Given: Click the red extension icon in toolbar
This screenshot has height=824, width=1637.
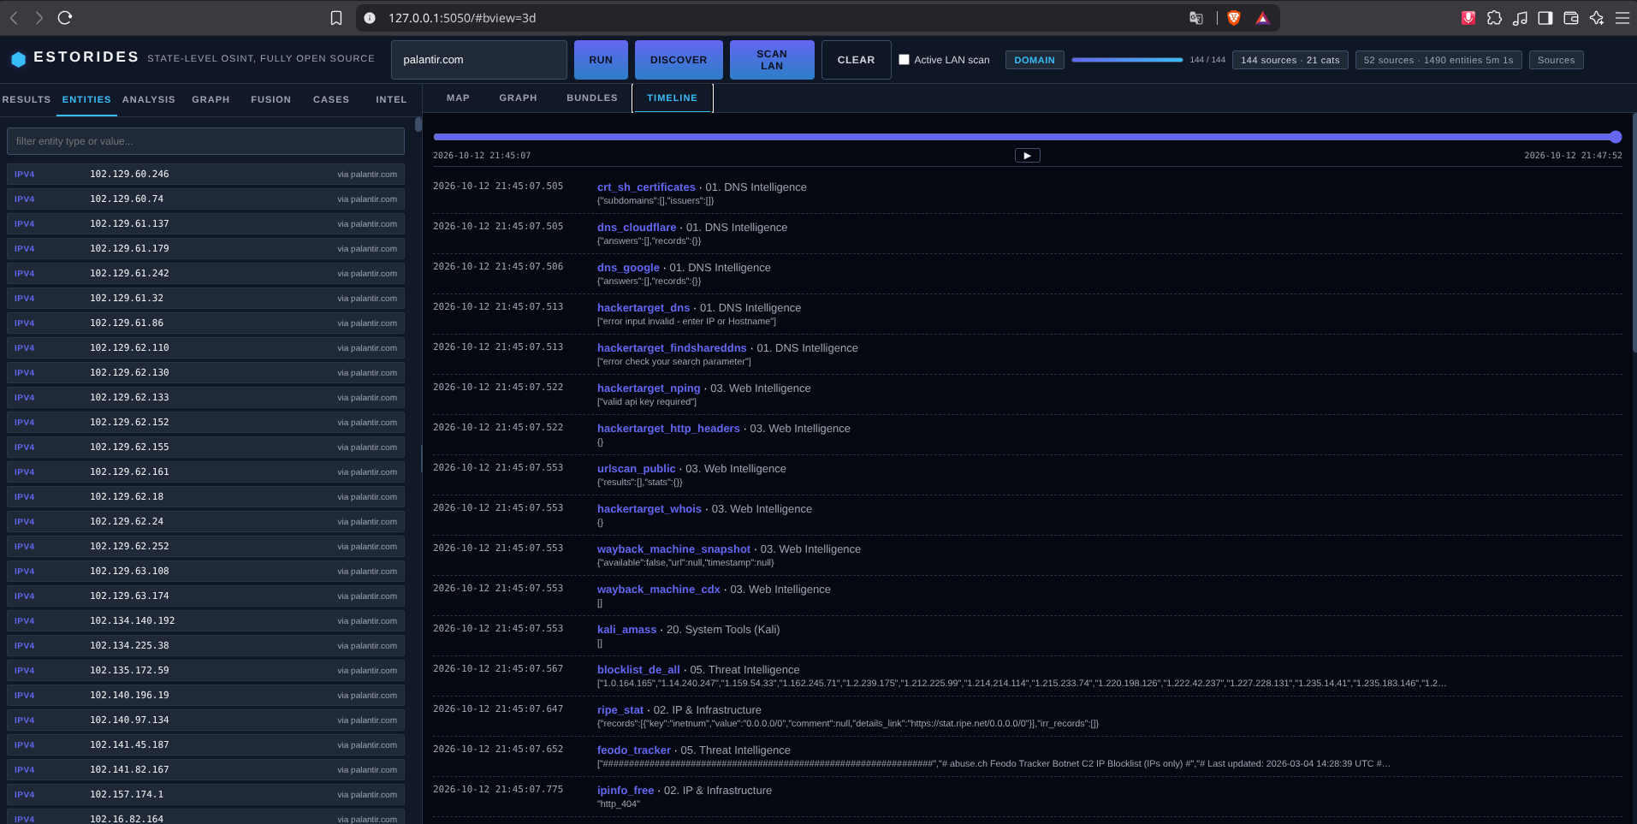Looking at the screenshot, I should click(1468, 18).
